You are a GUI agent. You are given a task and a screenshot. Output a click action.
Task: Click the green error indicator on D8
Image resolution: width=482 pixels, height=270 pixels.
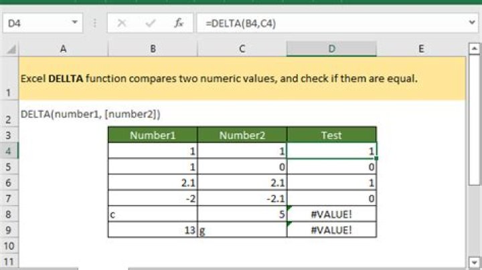pos(289,209)
